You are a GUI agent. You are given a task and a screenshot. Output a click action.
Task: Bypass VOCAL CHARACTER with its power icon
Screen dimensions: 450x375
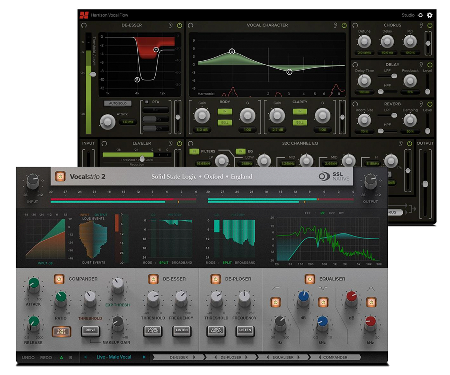tap(344, 25)
